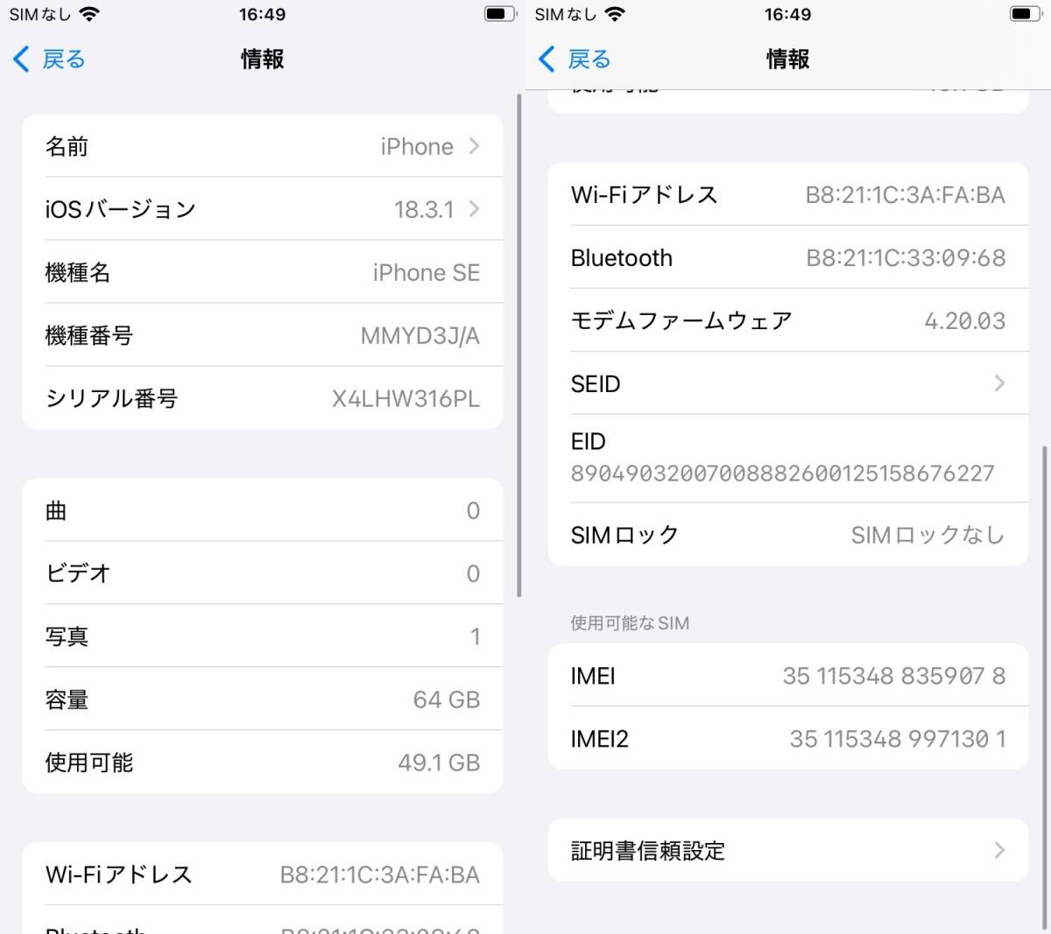Tap model name iPhone SE

427,272
